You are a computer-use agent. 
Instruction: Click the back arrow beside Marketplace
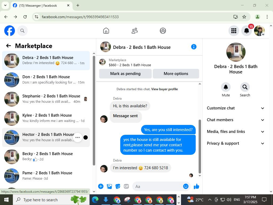pyautogui.click(x=9, y=46)
